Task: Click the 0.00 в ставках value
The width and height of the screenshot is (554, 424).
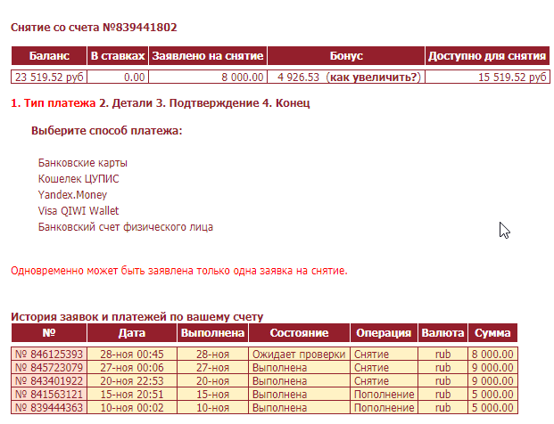Action: click(x=134, y=77)
